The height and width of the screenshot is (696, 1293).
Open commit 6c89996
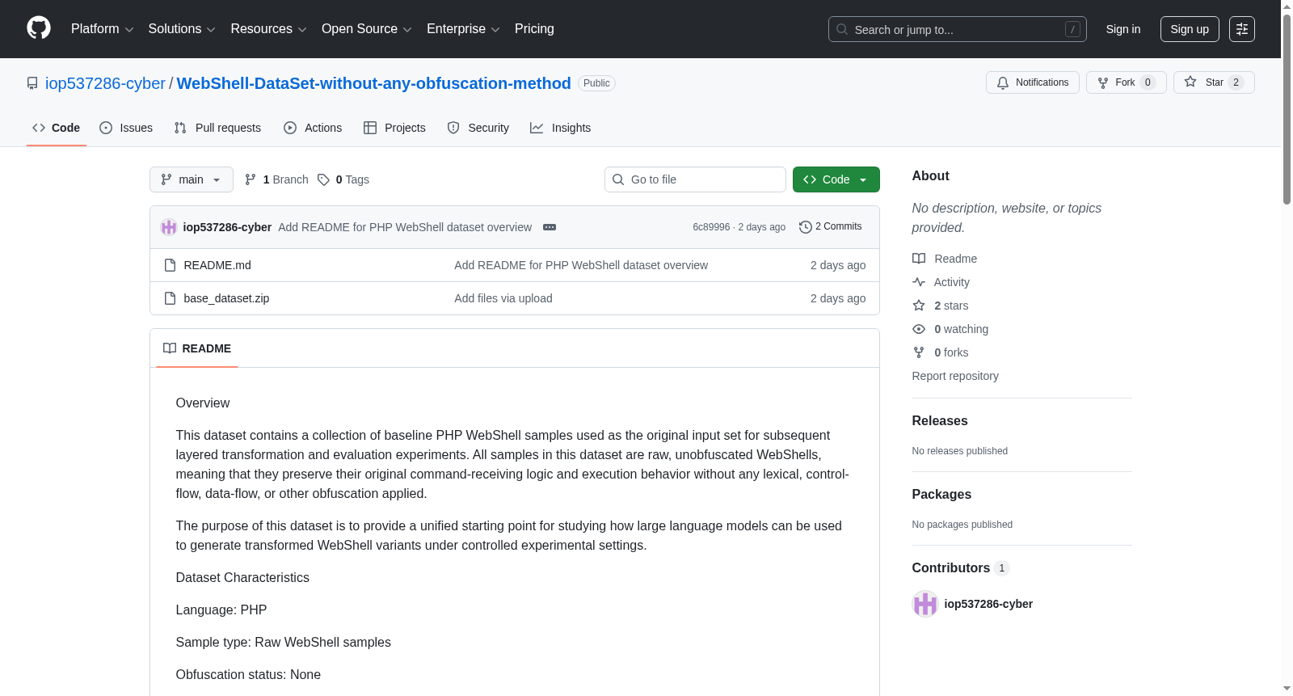coord(711,227)
